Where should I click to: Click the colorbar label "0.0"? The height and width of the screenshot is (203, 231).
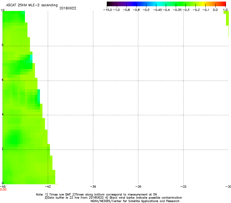[x=215, y=10]
